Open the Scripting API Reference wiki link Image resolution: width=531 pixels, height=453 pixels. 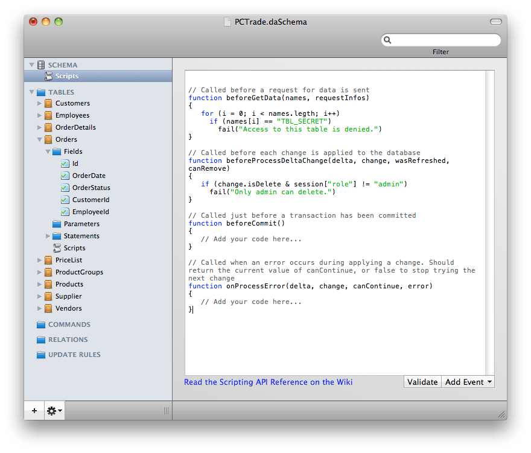tap(269, 382)
